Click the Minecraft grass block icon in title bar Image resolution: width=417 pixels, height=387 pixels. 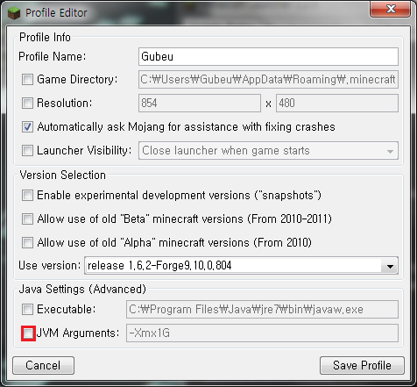click(14, 13)
